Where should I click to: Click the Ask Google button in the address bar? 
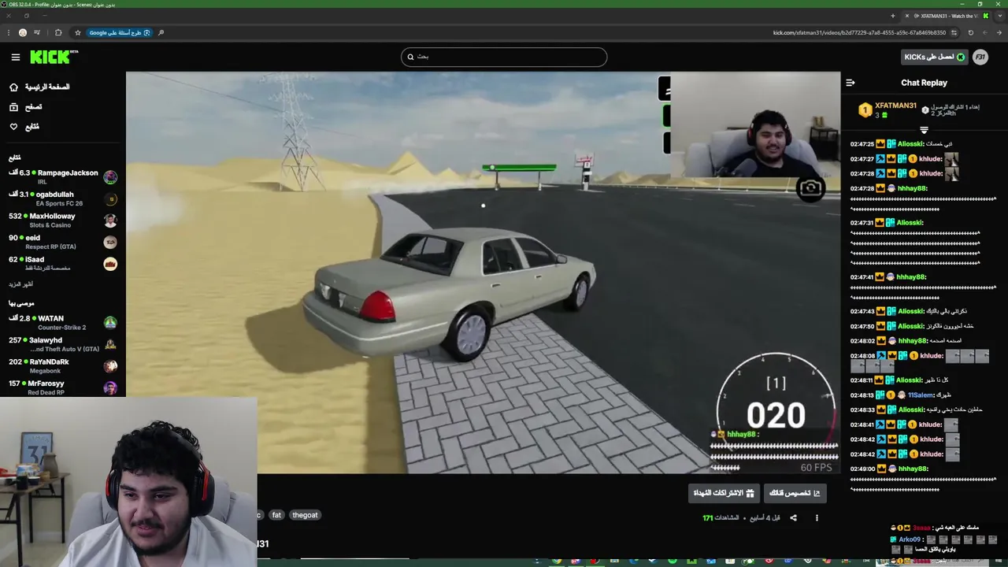click(x=120, y=33)
